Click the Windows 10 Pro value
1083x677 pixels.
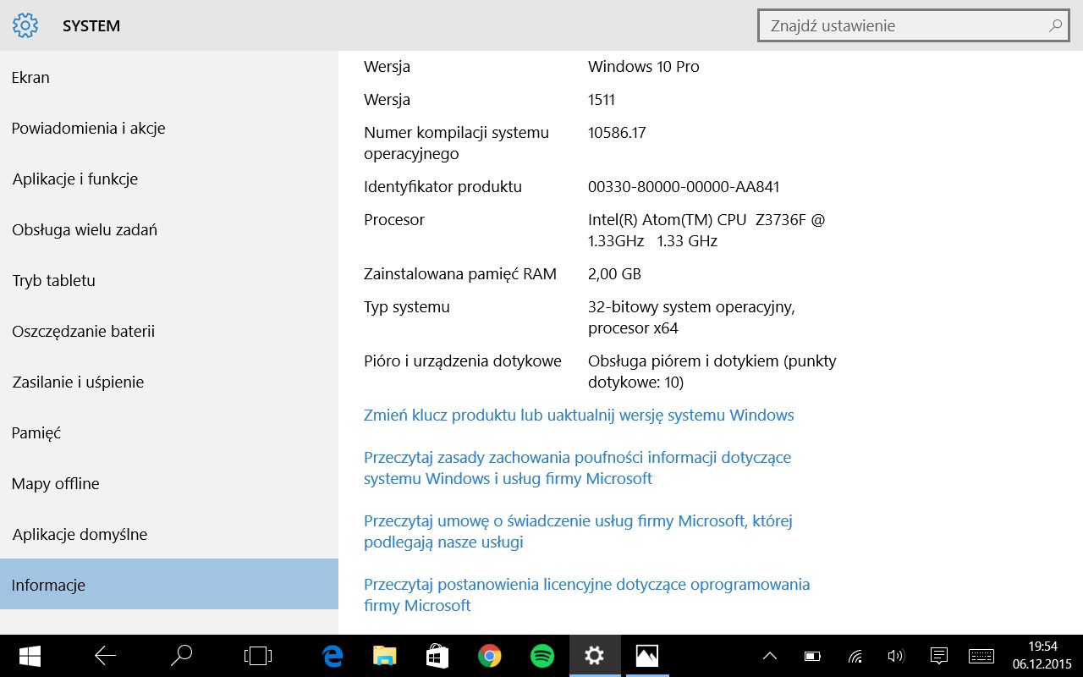644,67
